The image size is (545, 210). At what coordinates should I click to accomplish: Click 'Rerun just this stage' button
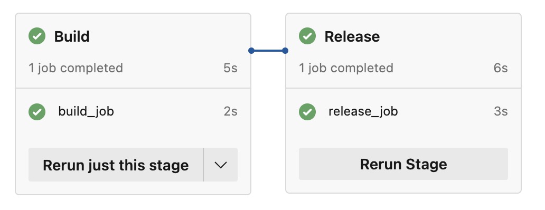click(x=116, y=165)
